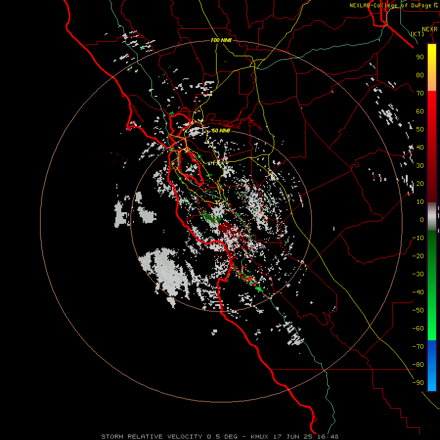Select the 40 value on the velocity scale
Screen dimensions: 440x440
point(420,147)
